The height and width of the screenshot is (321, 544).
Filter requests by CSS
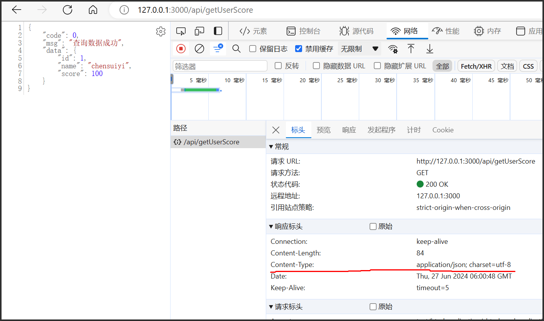pyautogui.click(x=528, y=66)
